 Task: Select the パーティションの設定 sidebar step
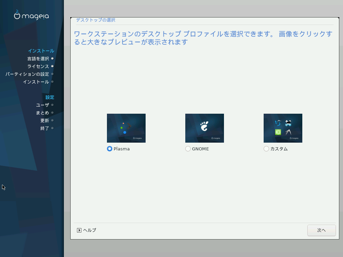pos(27,74)
